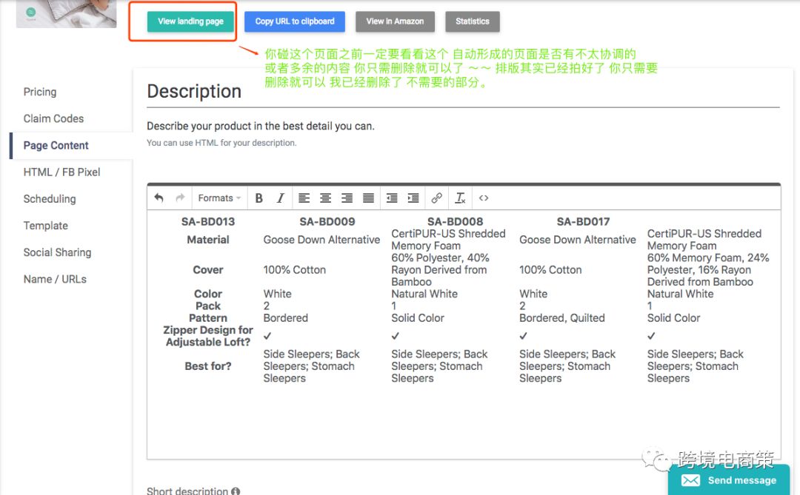
Task: Click the Insert link icon
Action: [x=436, y=198]
